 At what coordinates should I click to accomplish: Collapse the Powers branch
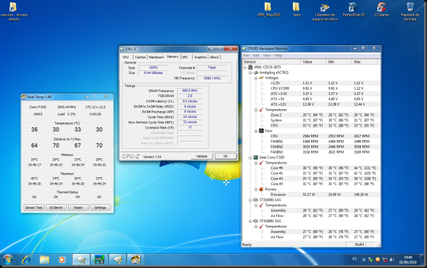256,189
